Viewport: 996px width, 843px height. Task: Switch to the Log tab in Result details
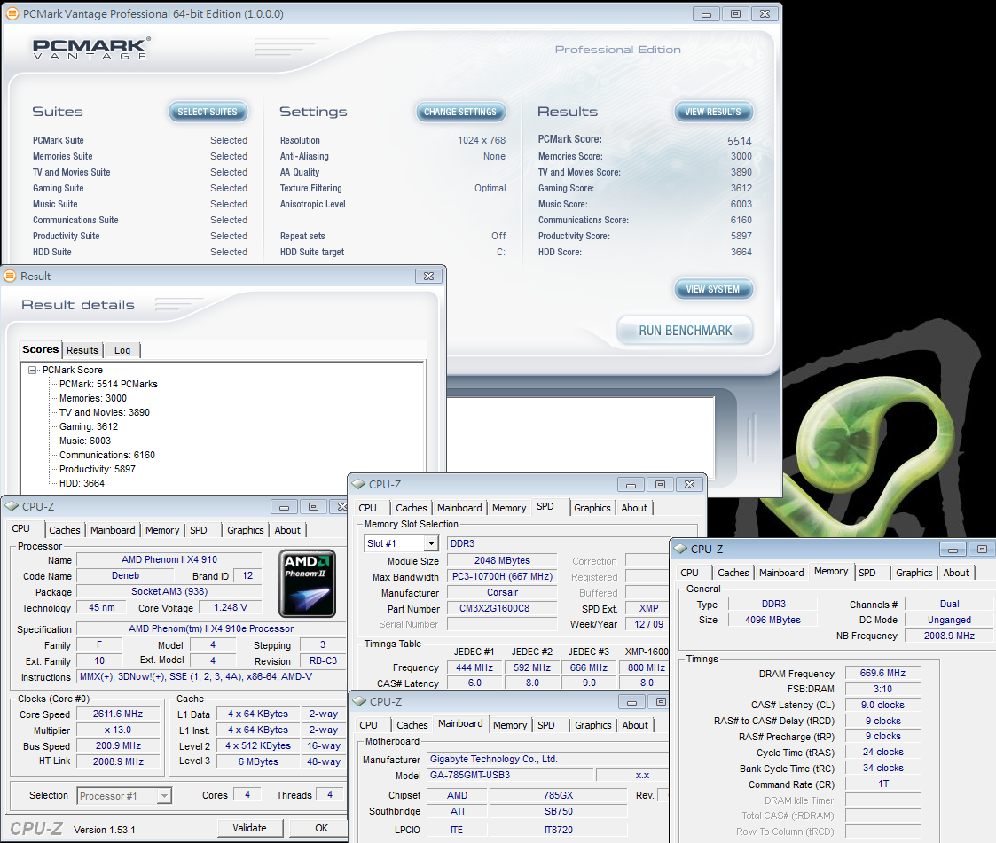coord(122,350)
